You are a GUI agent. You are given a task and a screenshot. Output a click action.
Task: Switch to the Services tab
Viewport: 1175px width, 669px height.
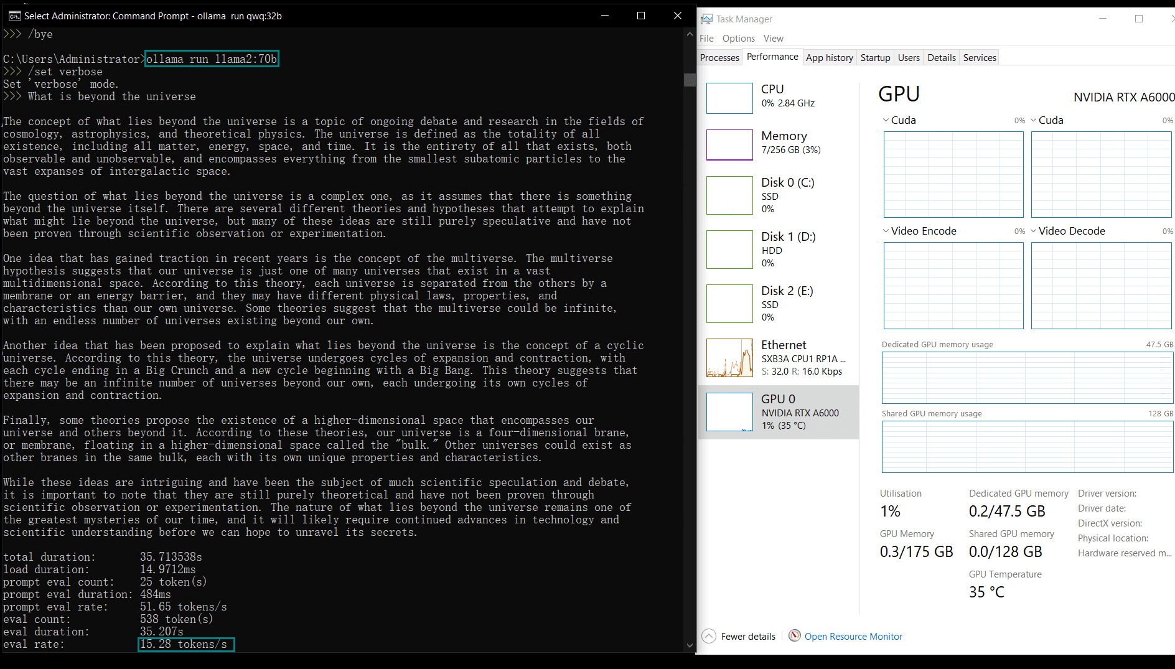click(980, 58)
